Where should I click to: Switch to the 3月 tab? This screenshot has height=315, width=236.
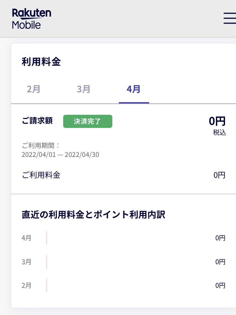click(x=84, y=89)
